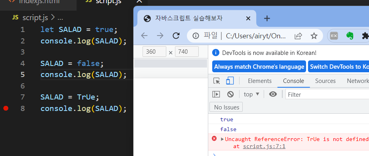The image size is (369, 156).
Task: Expand the Uncaught ReferenceError message
Action: 222,139
